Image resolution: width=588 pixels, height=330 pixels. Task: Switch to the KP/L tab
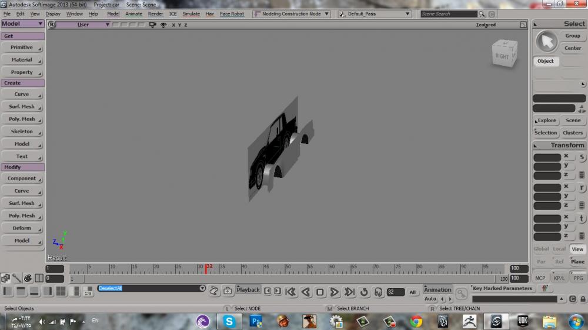point(559,278)
